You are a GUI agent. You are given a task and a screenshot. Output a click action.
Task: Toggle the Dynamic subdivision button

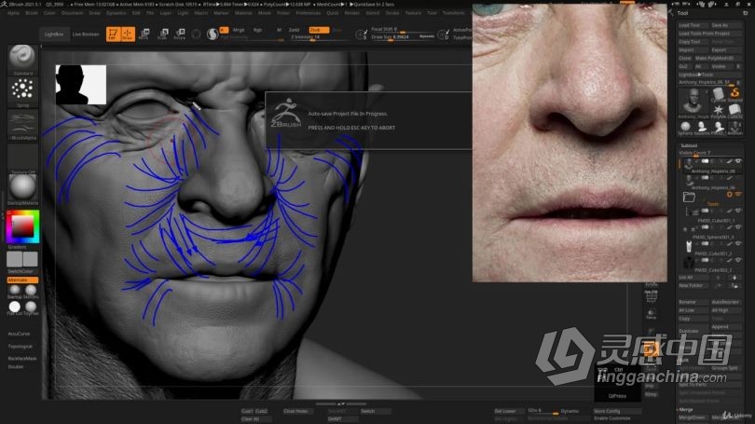(x=570, y=412)
